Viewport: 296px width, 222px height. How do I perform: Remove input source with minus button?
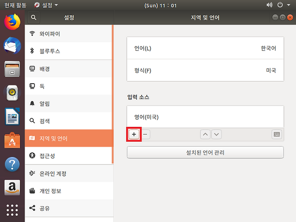coord(145,134)
